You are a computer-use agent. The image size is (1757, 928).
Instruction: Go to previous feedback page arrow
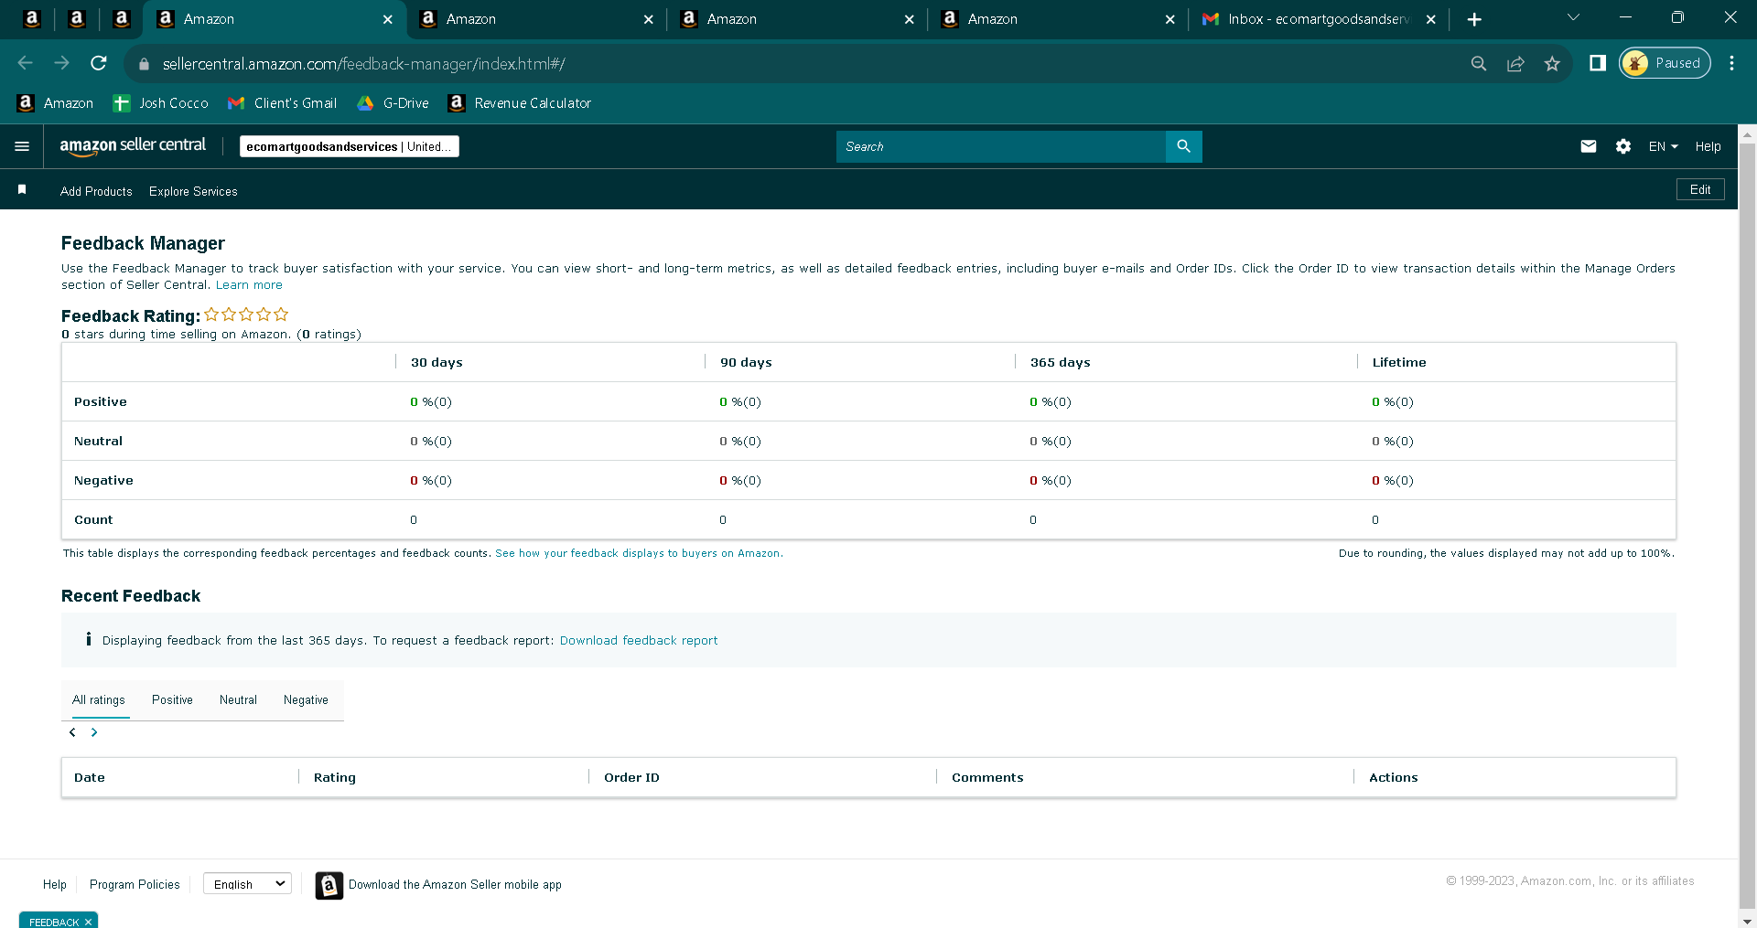[72, 732]
